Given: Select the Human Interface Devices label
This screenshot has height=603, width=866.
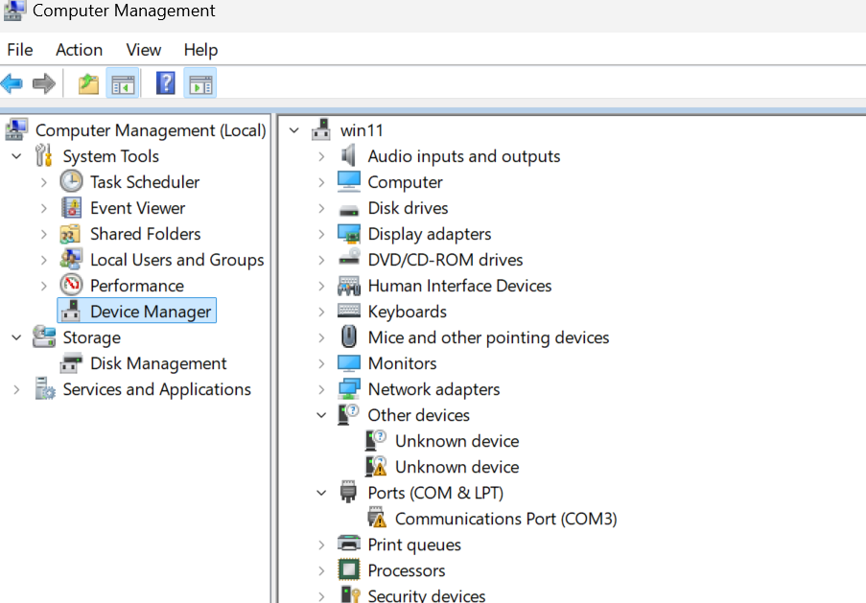Looking at the screenshot, I should pyautogui.click(x=459, y=286).
